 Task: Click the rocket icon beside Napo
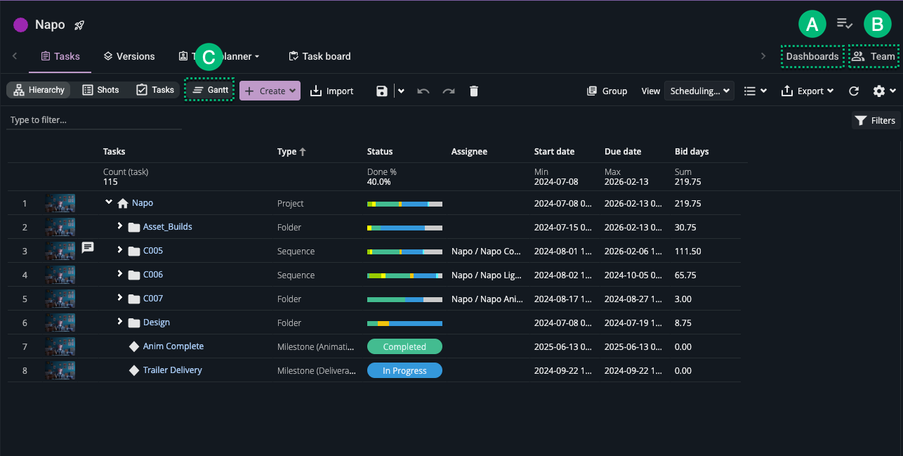pyautogui.click(x=79, y=25)
